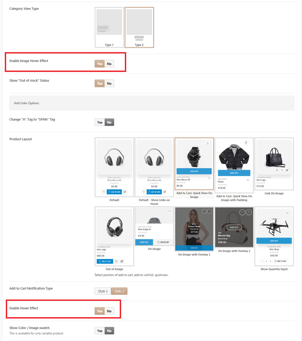The height and width of the screenshot is (341, 302).
Task: Choose On Image with Overlay 2 layout
Action: pyautogui.click(x=234, y=227)
